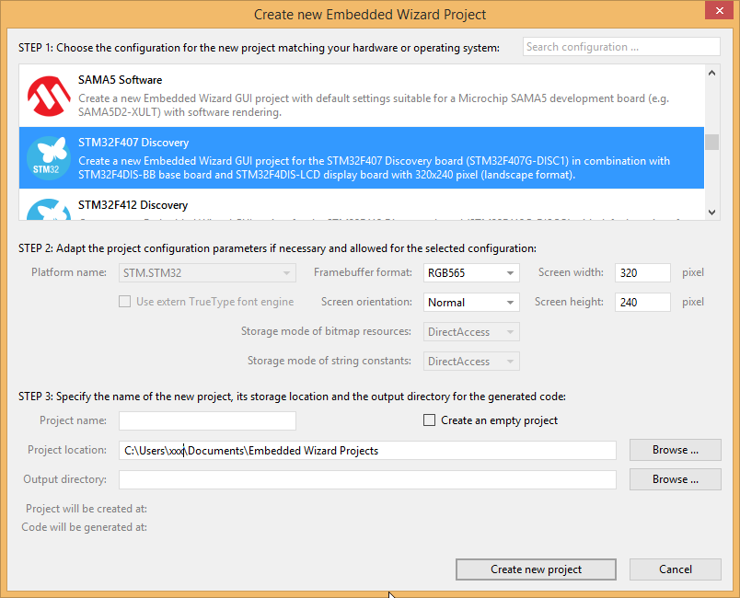Open Storage mode of string constants dropdown
The width and height of the screenshot is (740, 598).
coord(471,362)
